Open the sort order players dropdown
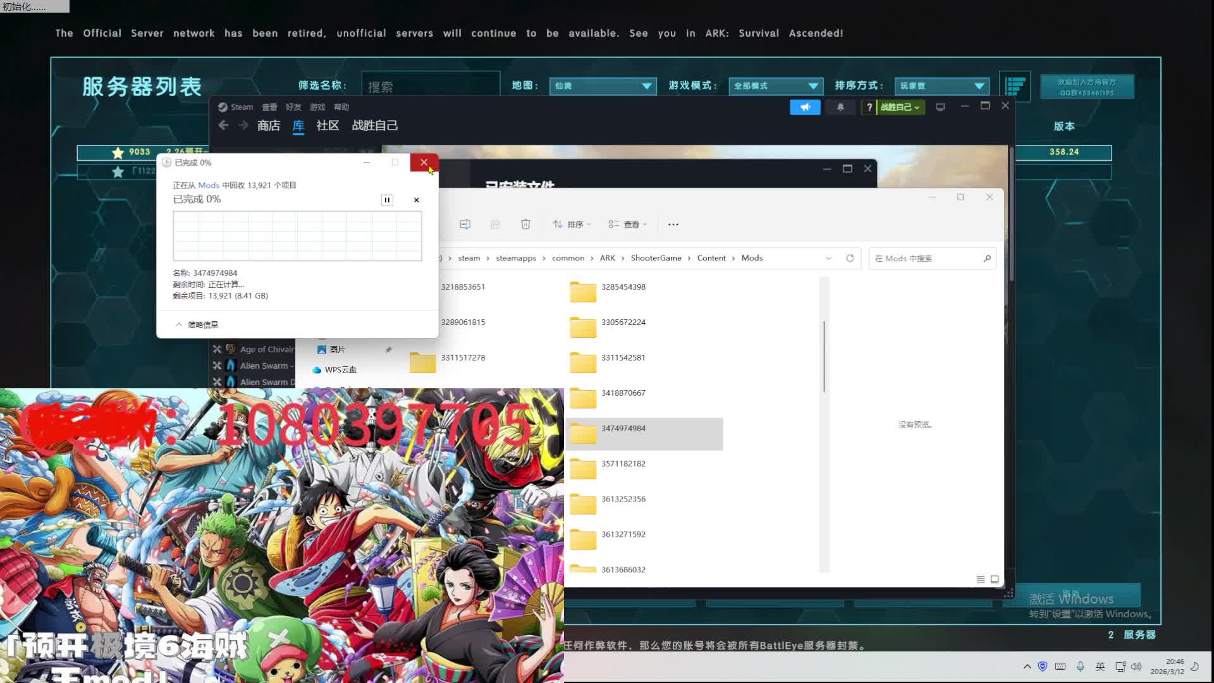This screenshot has height=683, width=1214. 941,86
